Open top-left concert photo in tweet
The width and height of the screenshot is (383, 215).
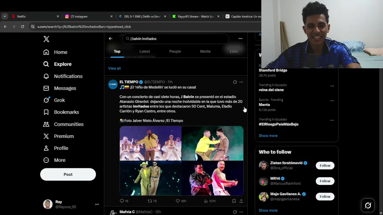click(151, 143)
